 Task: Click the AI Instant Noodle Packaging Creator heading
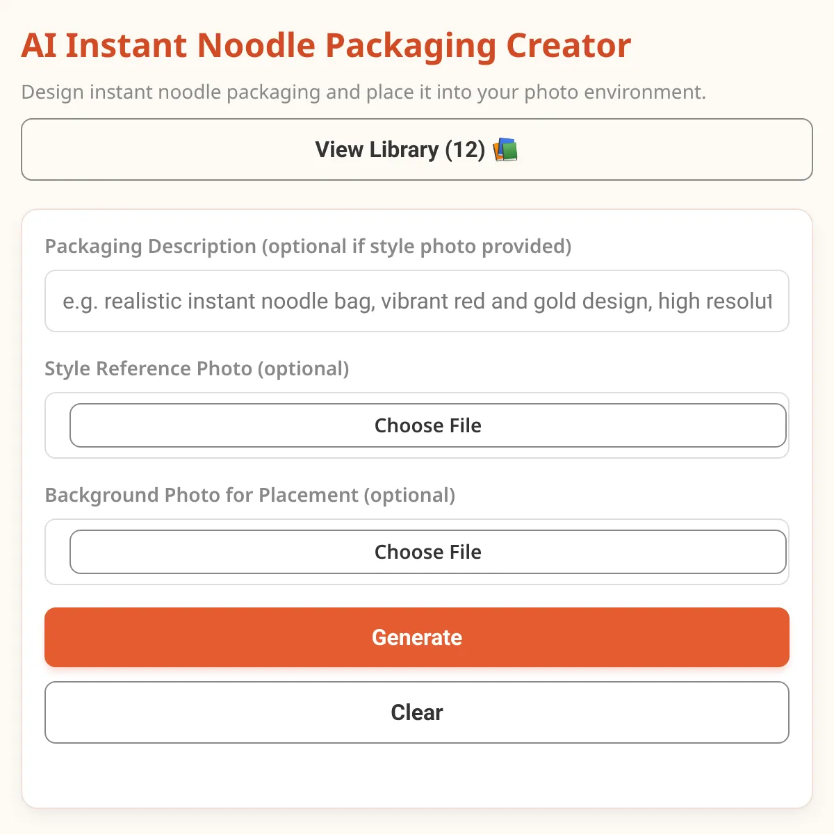[x=326, y=46]
